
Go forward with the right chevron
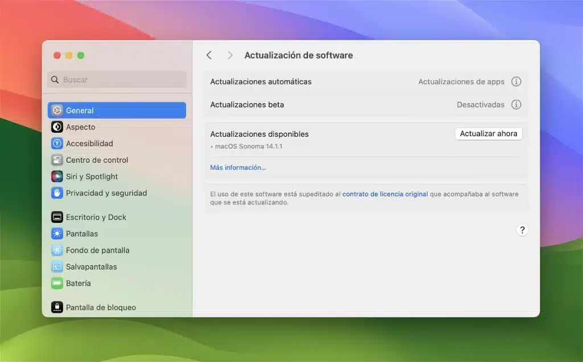coord(230,55)
